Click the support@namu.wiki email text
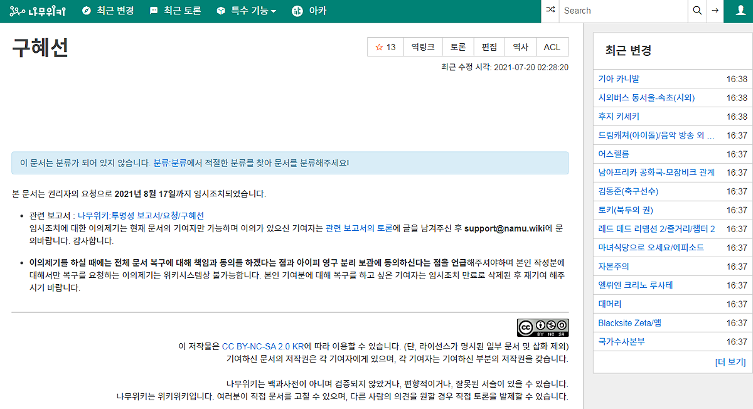The height and width of the screenshot is (409, 753). 504,228
